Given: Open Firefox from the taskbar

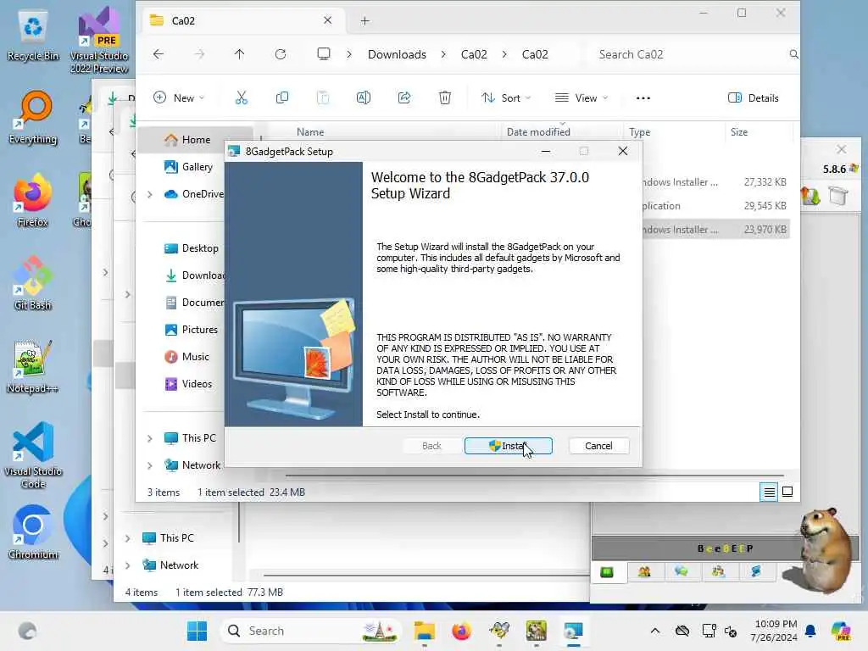Looking at the screenshot, I should pyautogui.click(x=462, y=631).
